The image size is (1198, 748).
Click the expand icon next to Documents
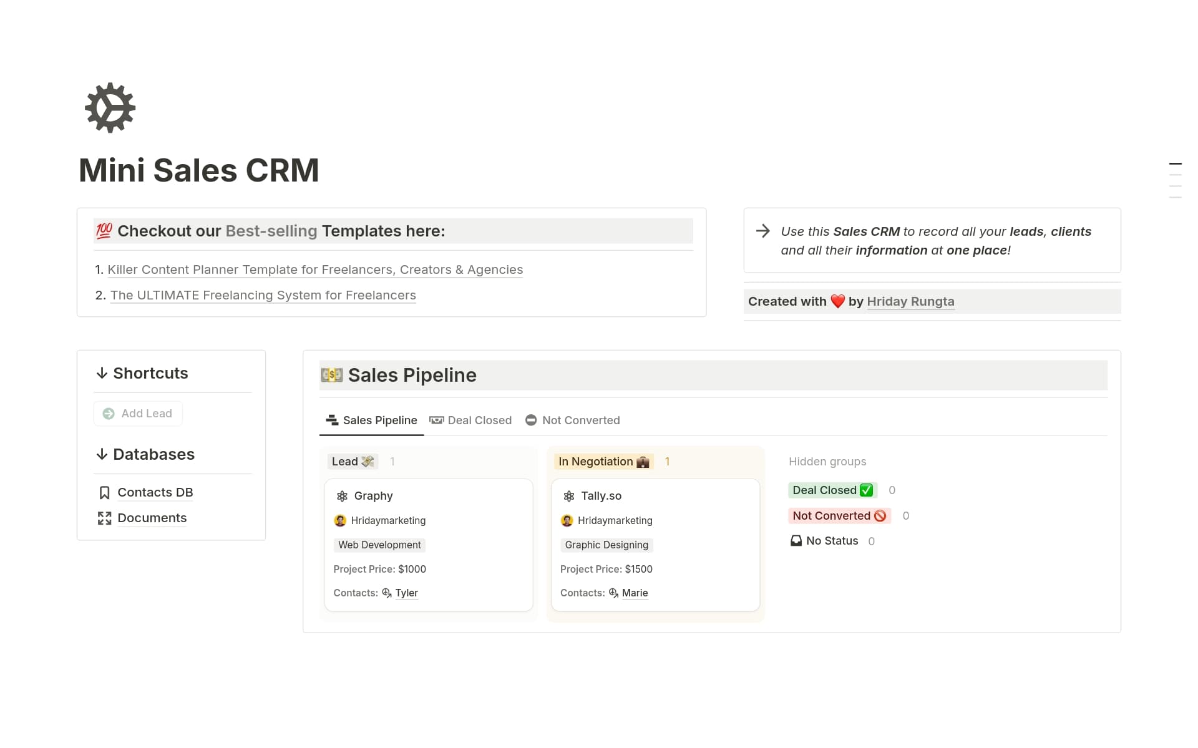click(x=104, y=518)
